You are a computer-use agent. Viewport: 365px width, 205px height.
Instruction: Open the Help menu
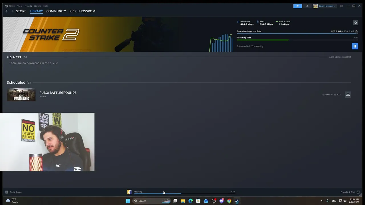click(x=46, y=6)
